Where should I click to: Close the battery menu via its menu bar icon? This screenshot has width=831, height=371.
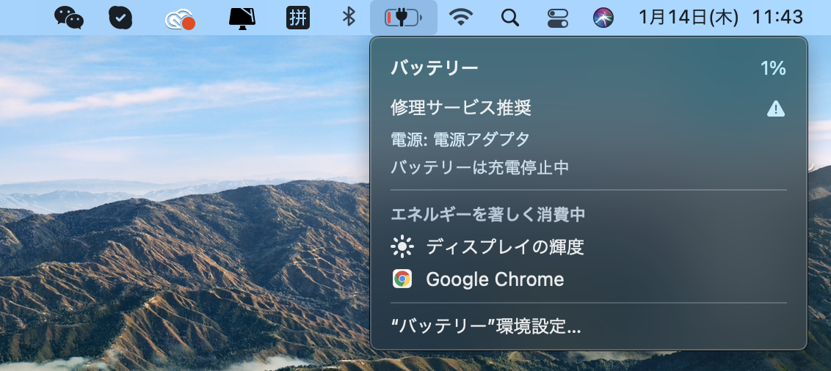click(403, 18)
